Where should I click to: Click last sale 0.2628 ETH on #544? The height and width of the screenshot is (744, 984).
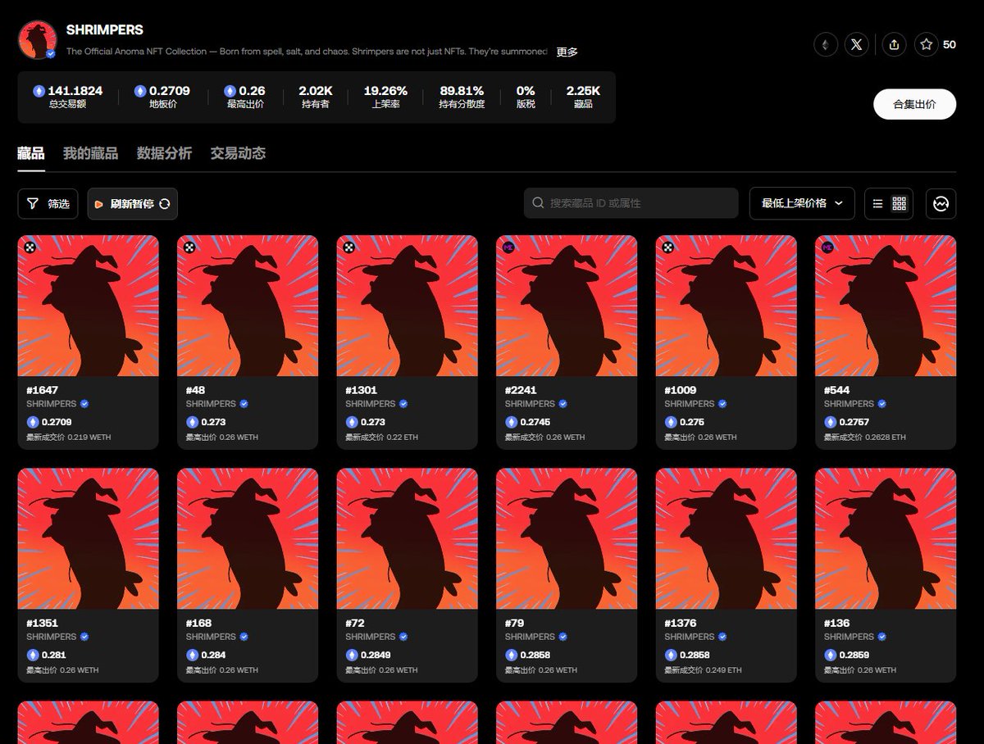click(865, 438)
